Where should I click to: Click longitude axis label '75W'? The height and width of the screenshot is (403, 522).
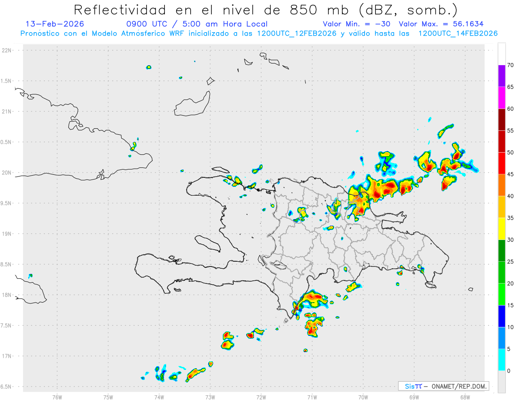108,397
